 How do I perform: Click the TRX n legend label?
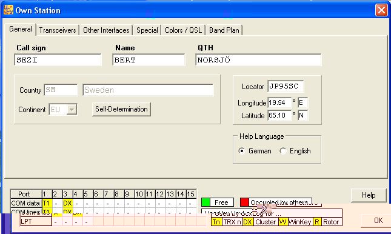(232, 222)
